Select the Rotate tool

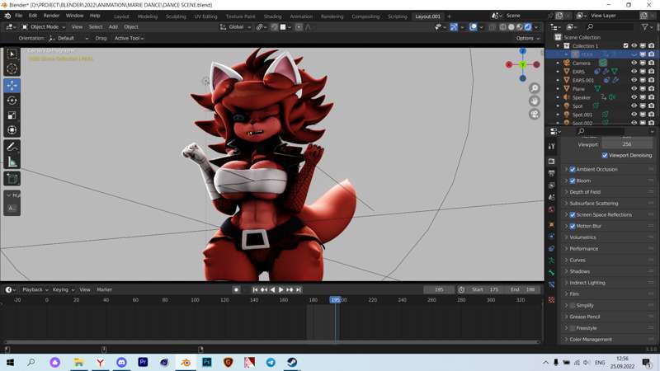pyautogui.click(x=12, y=101)
